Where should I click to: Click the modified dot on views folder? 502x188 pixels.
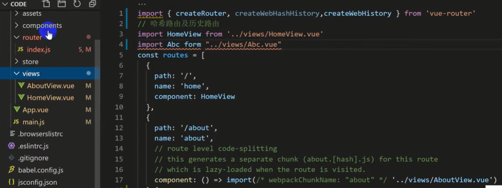(89, 73)
